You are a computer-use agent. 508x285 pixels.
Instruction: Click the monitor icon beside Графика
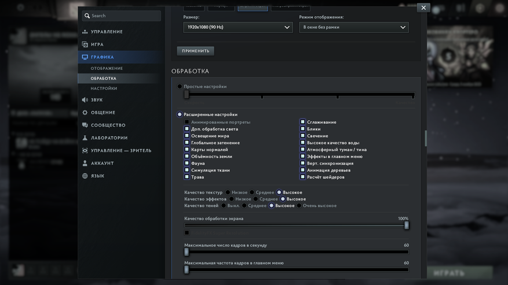85,57
